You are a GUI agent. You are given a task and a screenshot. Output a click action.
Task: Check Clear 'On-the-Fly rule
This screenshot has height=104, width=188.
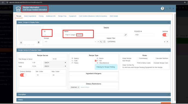(x=121, y=65)
